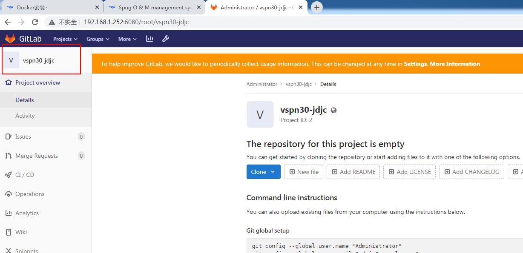The image size is (523, 253).
Task: Open the Admin Area wrench icon
Action: pyautogui.click(x=165, y=39)
